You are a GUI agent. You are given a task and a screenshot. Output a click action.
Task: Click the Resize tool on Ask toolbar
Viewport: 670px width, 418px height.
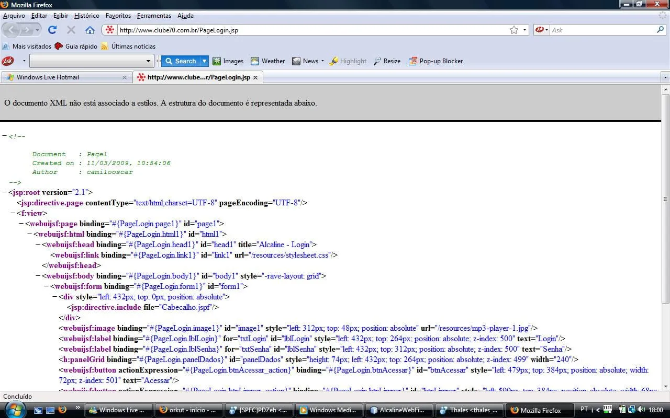coord(387,61)
